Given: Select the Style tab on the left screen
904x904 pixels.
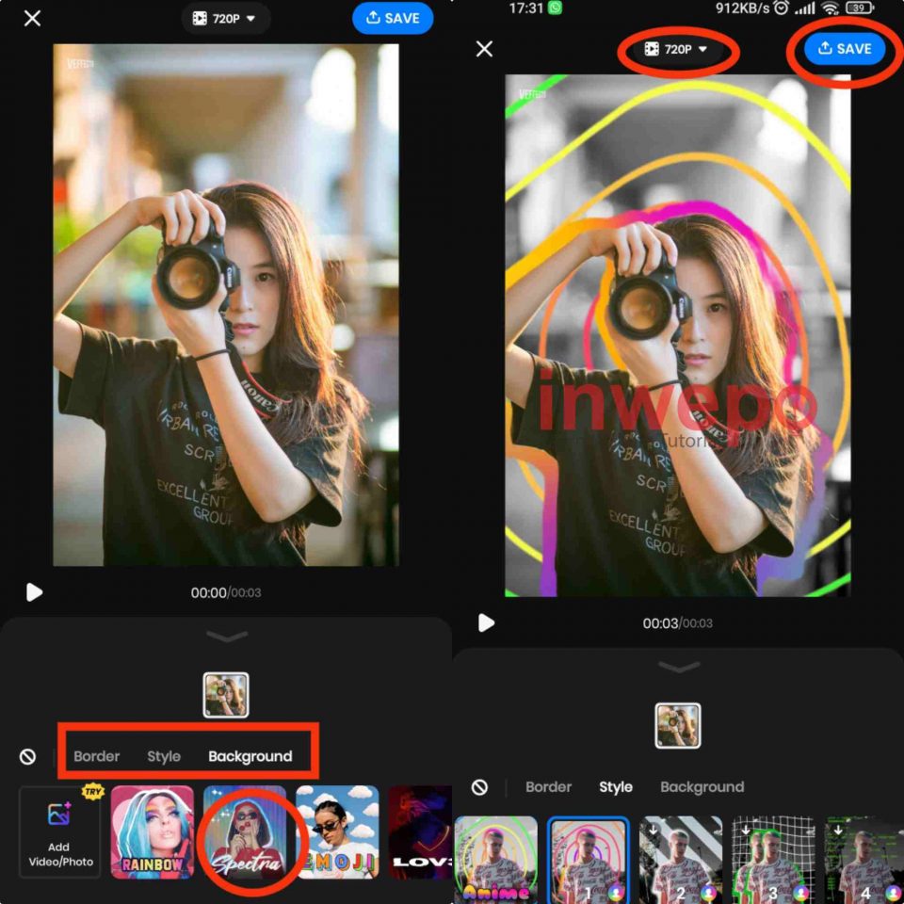Looking at the screenshot, I should [164, 756].
